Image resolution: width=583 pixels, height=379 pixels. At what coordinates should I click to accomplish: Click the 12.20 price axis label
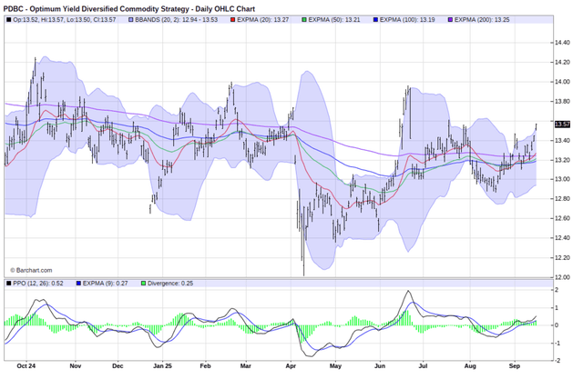(562, 258)
